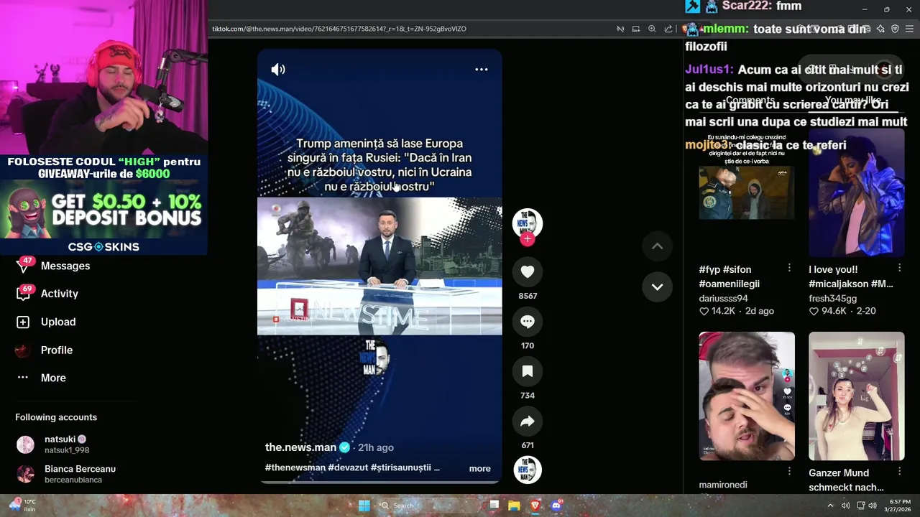This screenshot has width=920, height=517.
Task: Open the Brave browser taskbar icon
Action: pos(535,506)
